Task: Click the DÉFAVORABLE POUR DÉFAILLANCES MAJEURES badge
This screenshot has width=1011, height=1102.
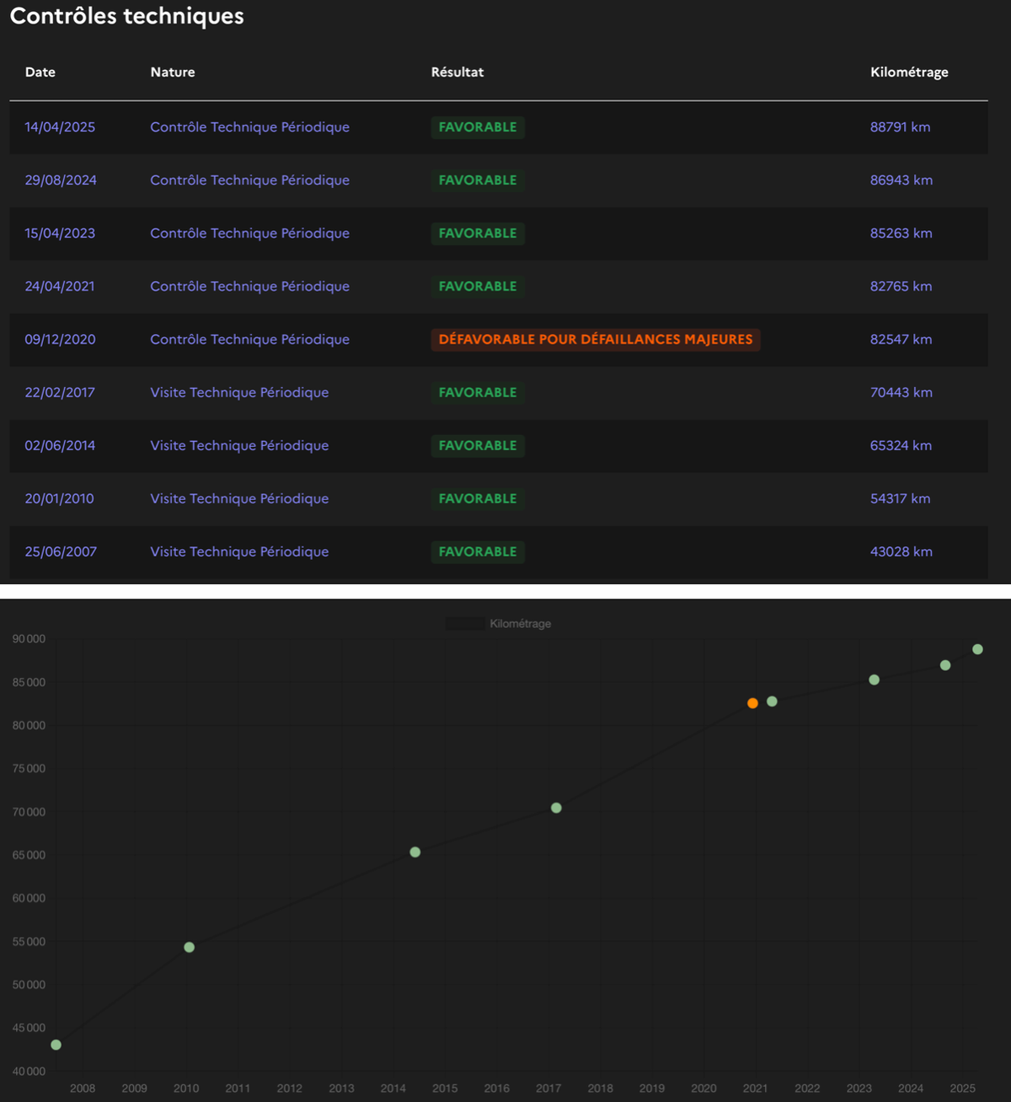Action: coord(596,340)
